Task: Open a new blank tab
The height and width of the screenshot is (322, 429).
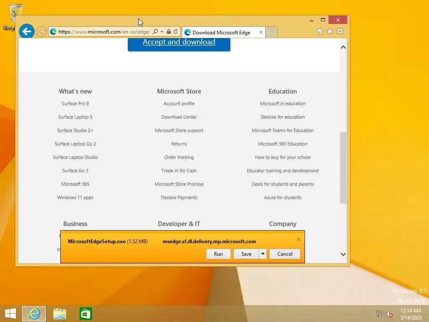Action: 271,32
